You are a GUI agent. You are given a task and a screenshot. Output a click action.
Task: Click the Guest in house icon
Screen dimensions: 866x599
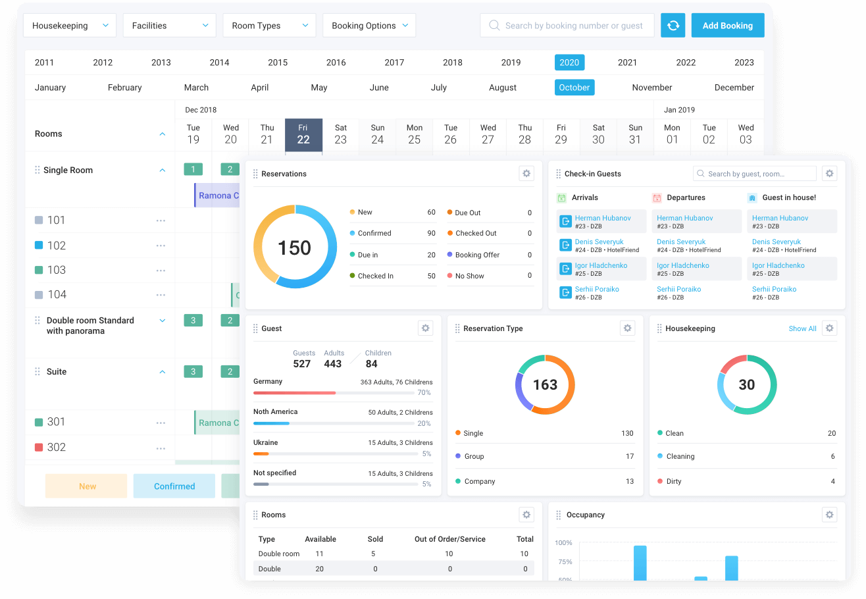click(751, 197)
